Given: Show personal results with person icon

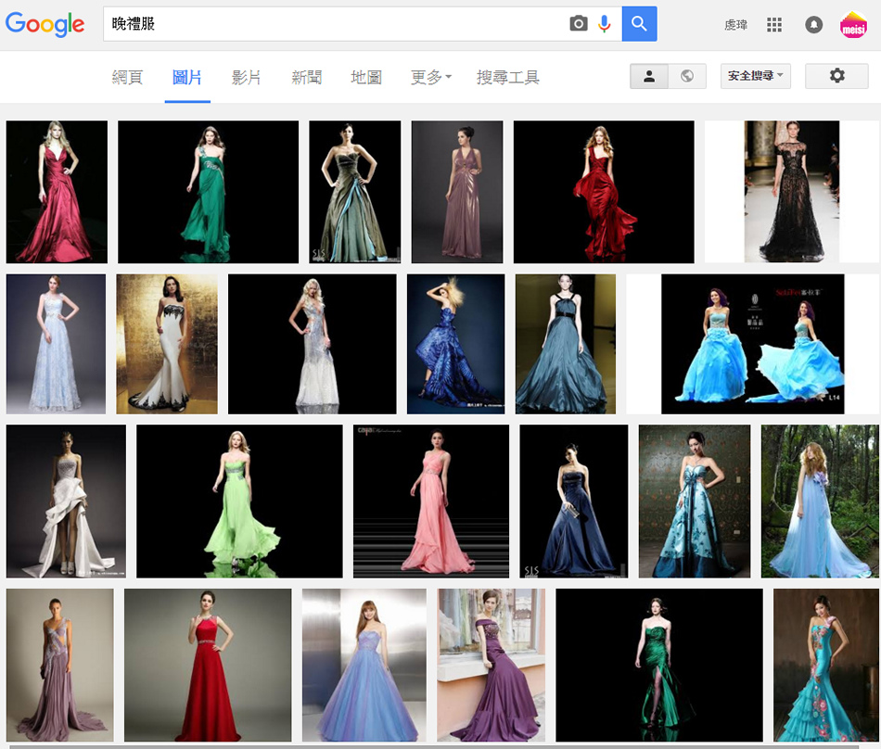Looking at the screenshot, I should [x=649, y=76].
